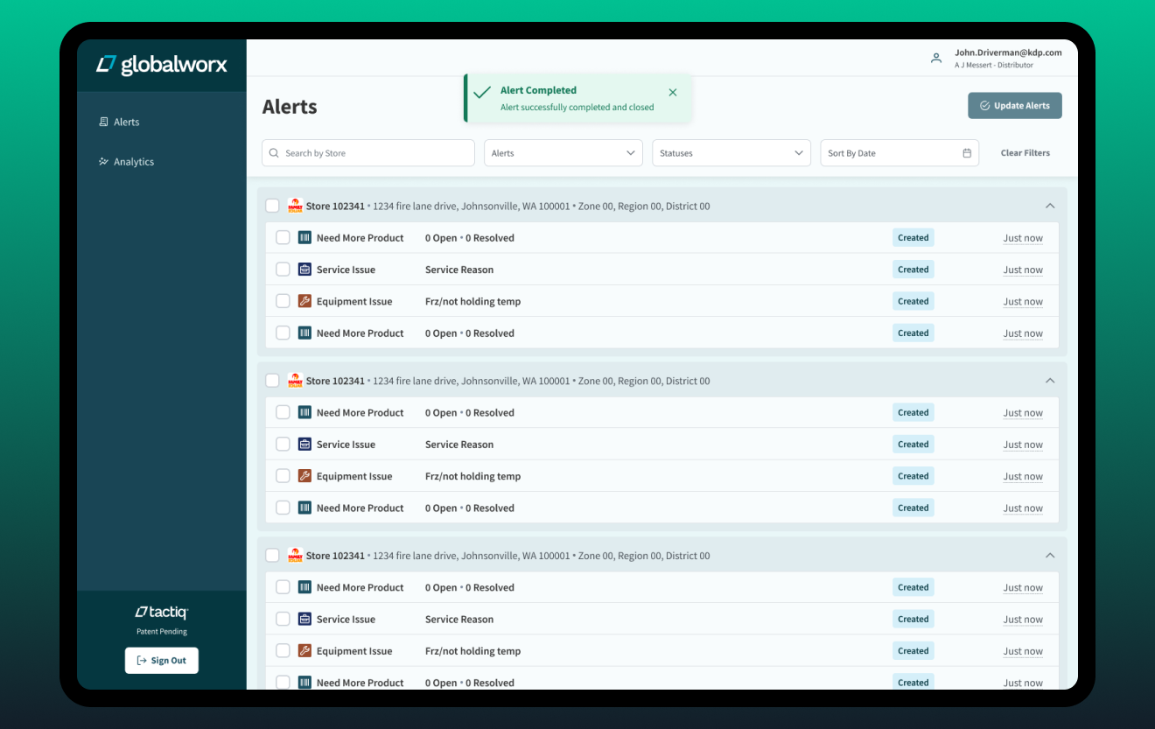Click the user profile icon beside John.Driverman@kdp.com
This screenshot has height=729, width=1155.
click(936, 59)
